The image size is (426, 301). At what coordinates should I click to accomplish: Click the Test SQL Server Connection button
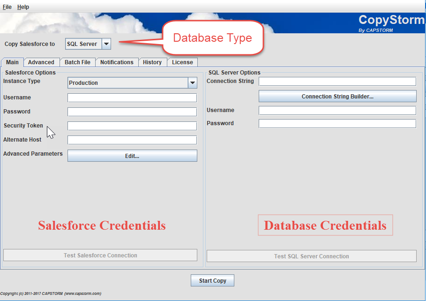coord(312,256)
